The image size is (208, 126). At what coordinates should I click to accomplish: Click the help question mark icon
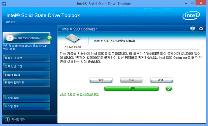point(192,28)
